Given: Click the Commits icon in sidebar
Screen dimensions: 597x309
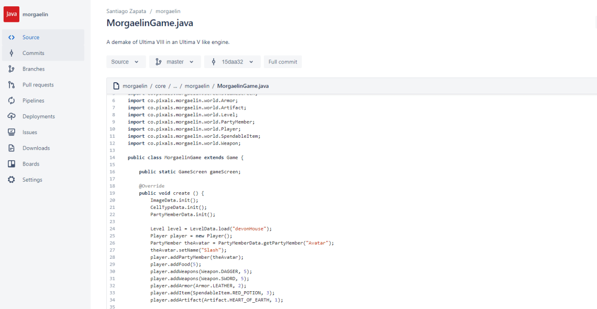Looking at the screenshot, I should click(x=12, y=53).
